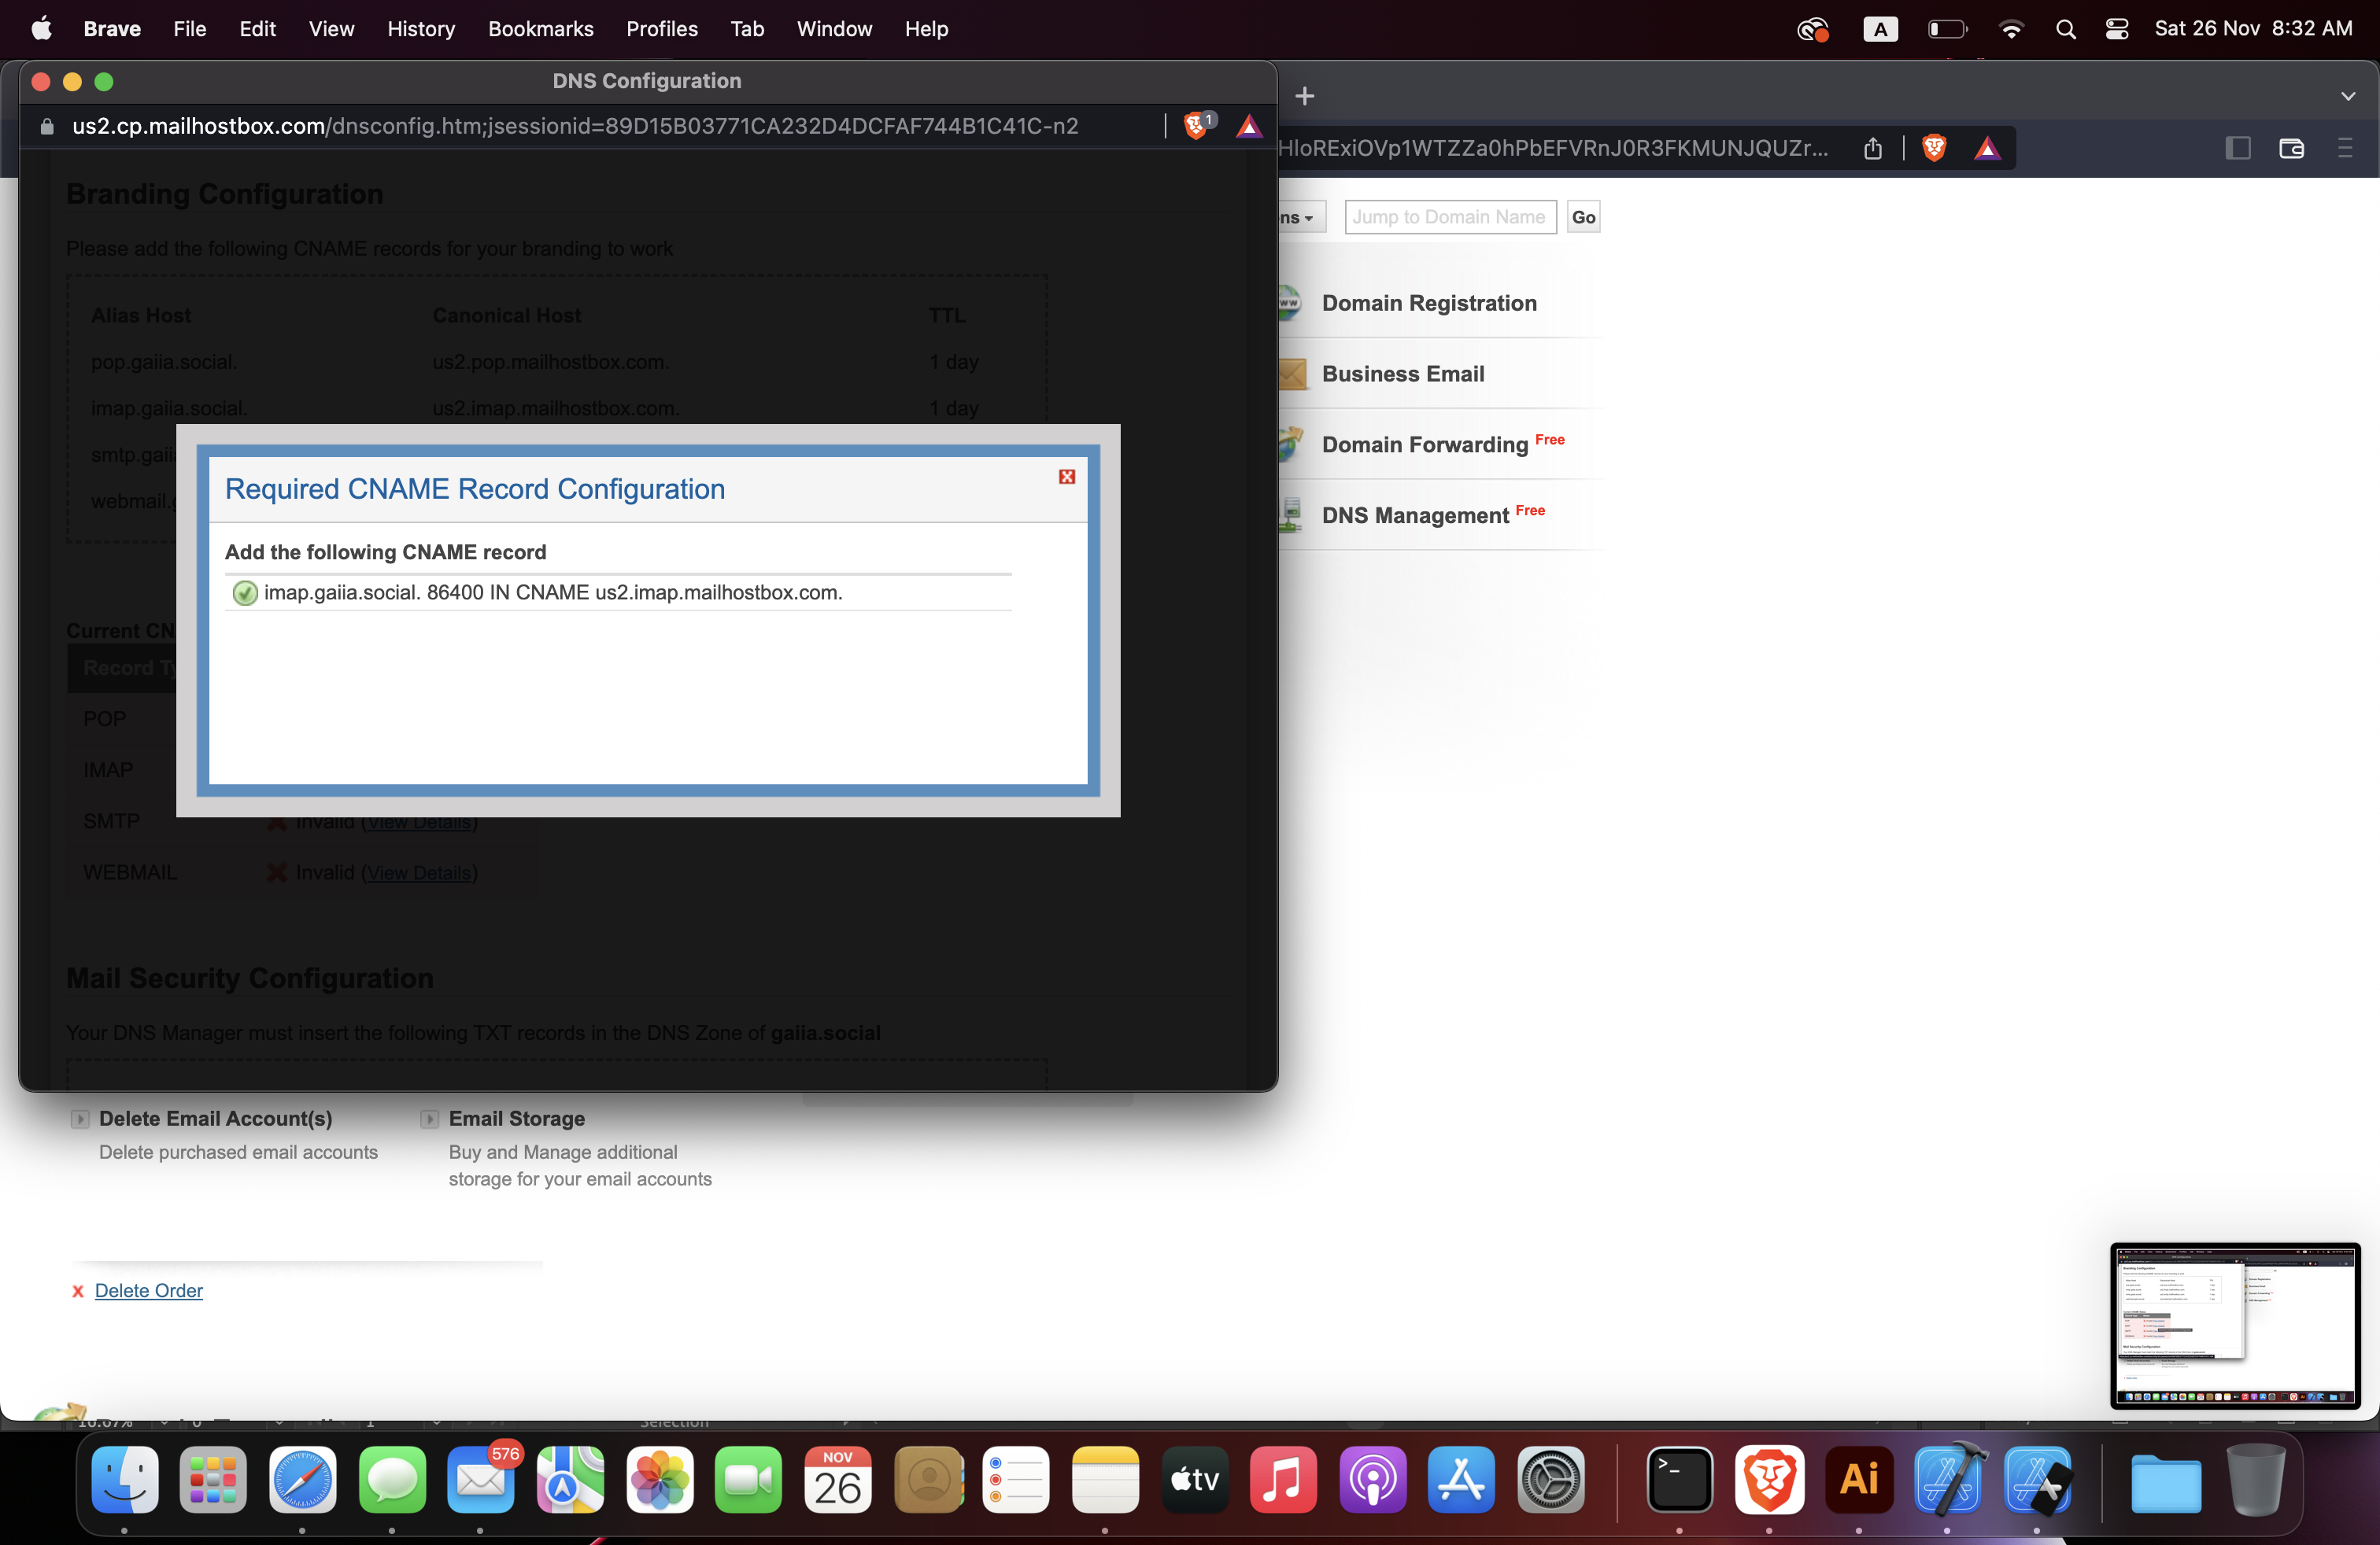Click the date and time in the menu bar

(x=2253, y=29)
